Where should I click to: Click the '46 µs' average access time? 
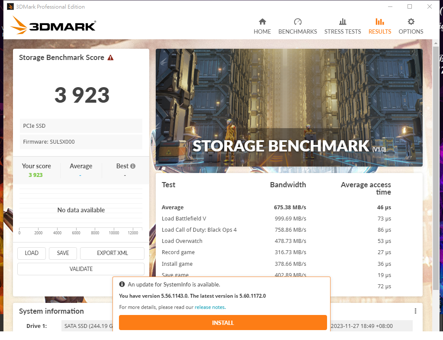384,208
